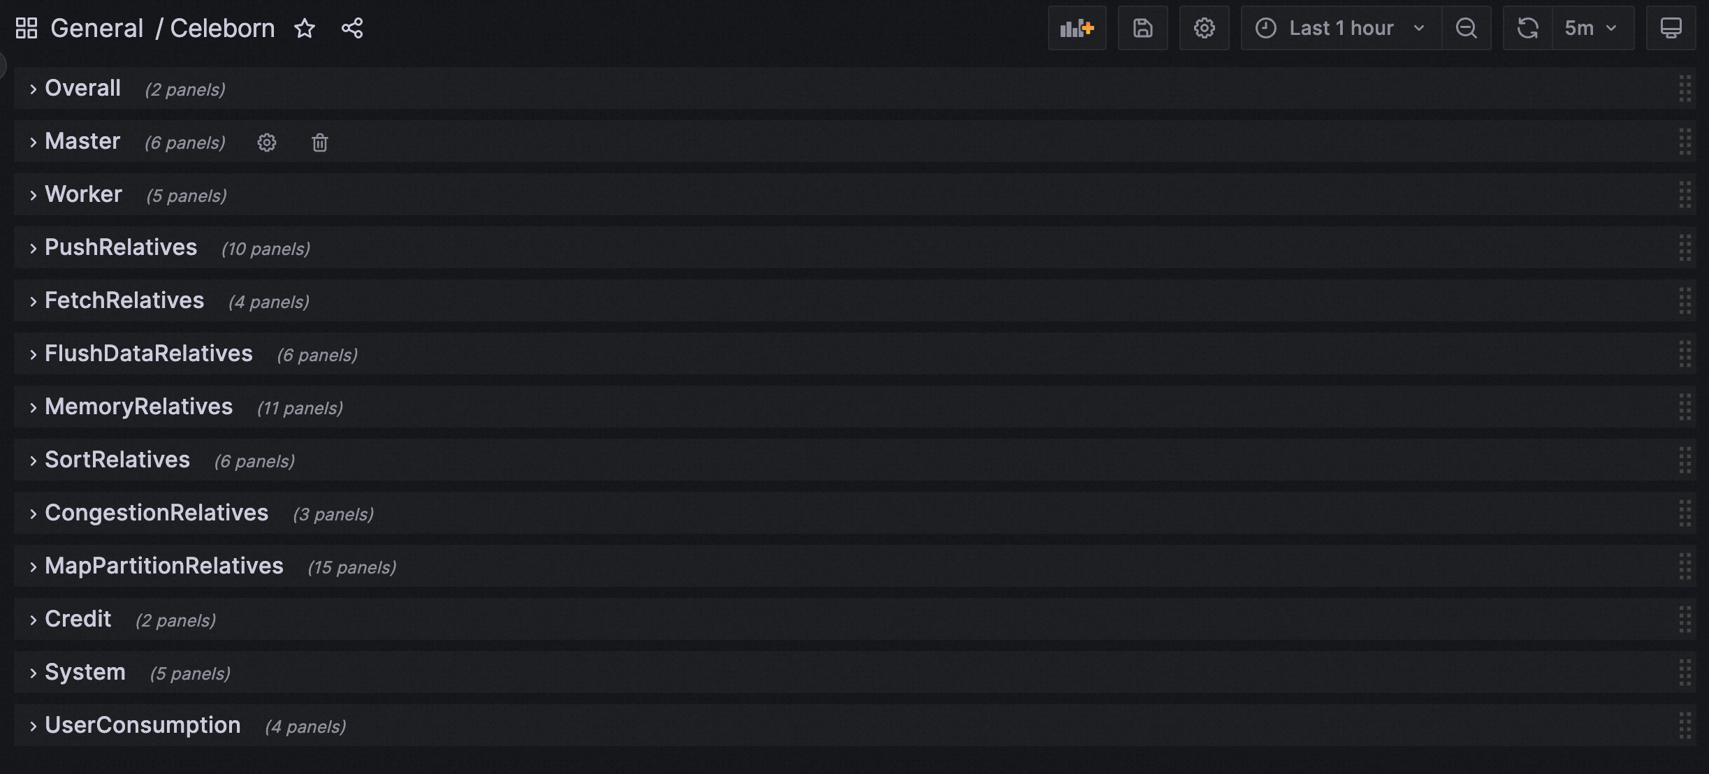Expand the PushRelatives row
The image size is (1709, 774).
[120, 248]
